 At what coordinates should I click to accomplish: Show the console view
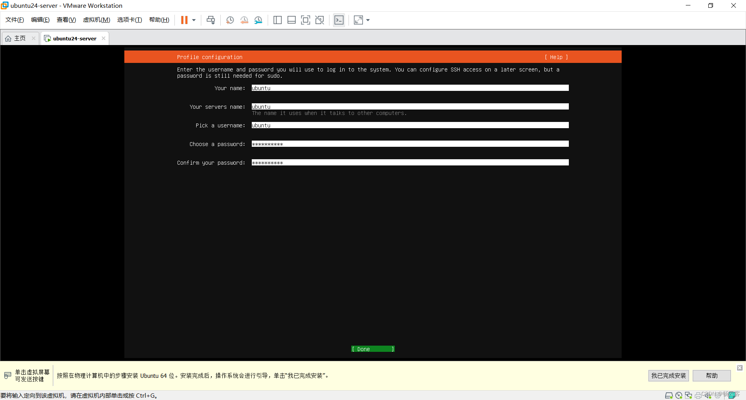coord(339,20)
